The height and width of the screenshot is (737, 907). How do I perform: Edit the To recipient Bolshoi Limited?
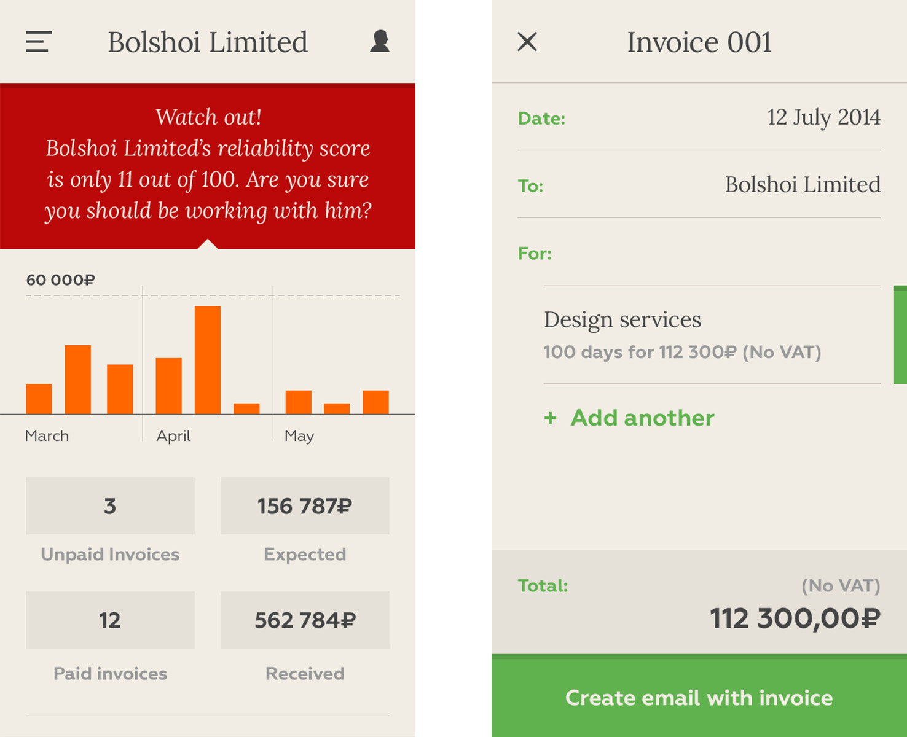(x=802, y=185)
